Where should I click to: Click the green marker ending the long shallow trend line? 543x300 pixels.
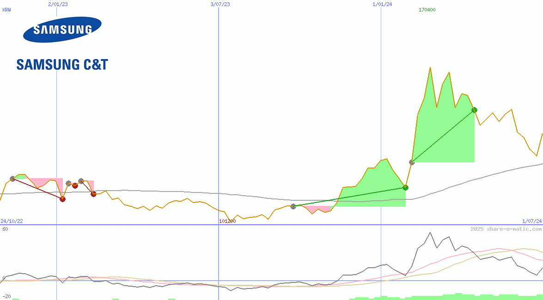(405, 187)
